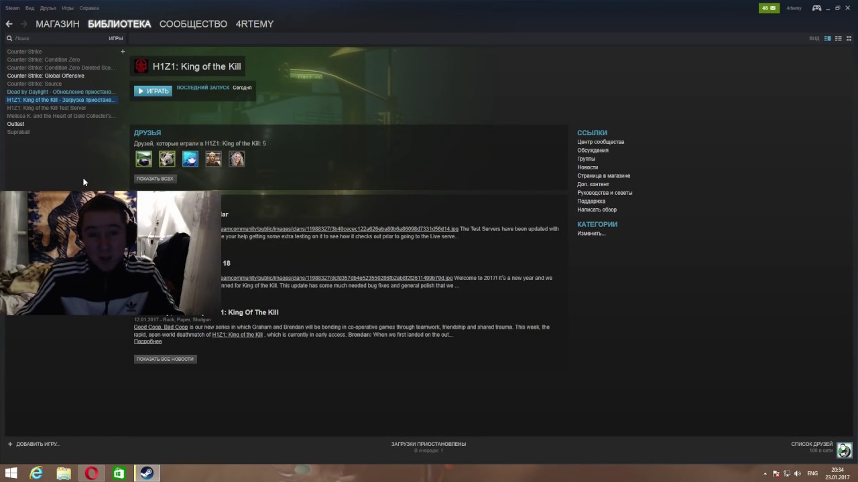Open Обсуждения link
858x482 pixels.
pyautogui.click(x=593, y=151)
